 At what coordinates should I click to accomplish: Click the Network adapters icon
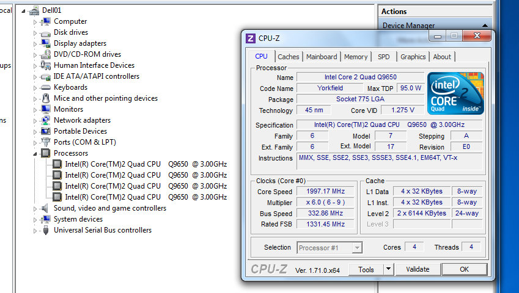[45, 120]
